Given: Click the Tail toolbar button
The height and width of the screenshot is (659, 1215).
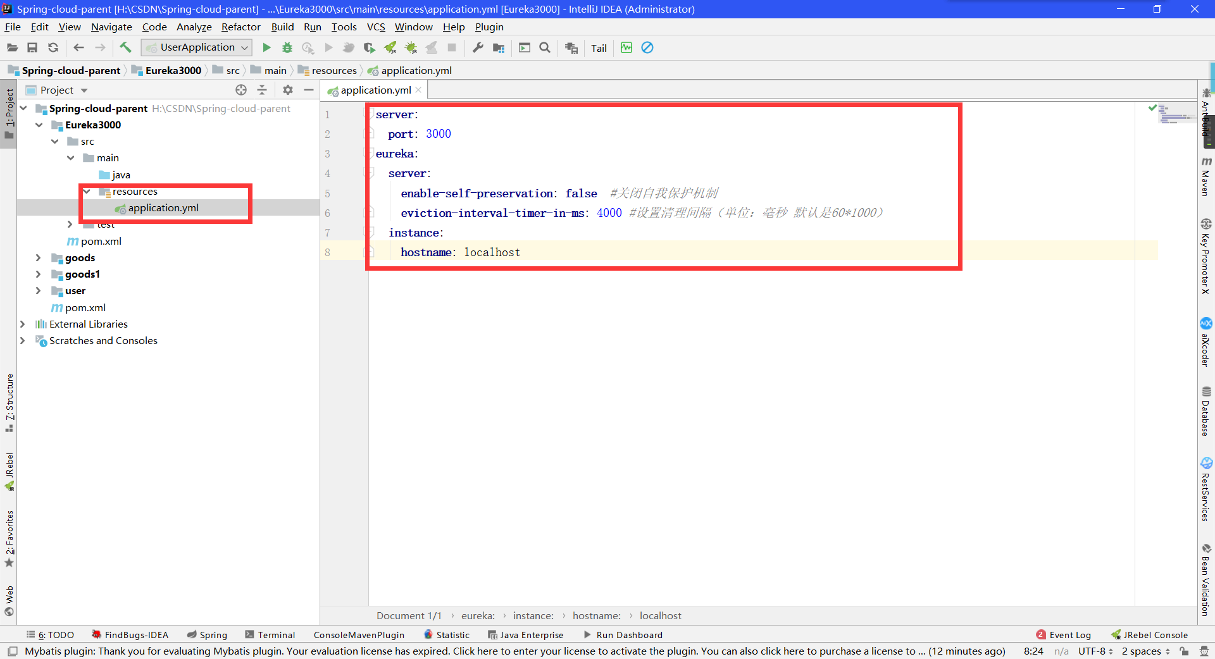Looking at the screenshot, I should click(599, 48).
